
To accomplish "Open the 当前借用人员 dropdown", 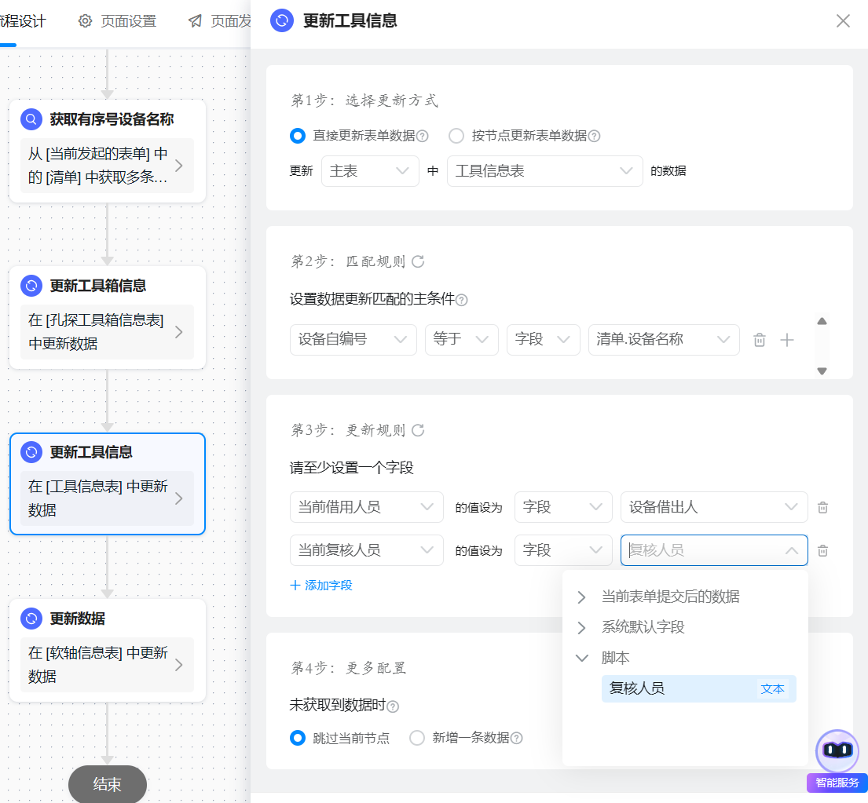I will coord(367,507).
